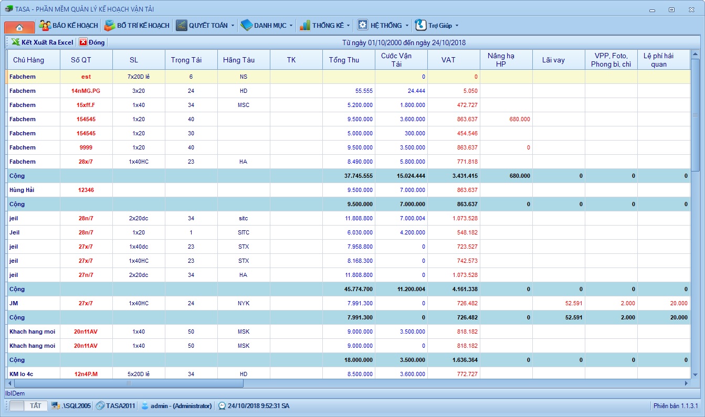This screenshot has width=705, height=417.
Task: Click the Chủ Hàng column header
Action: pos(28,60)
